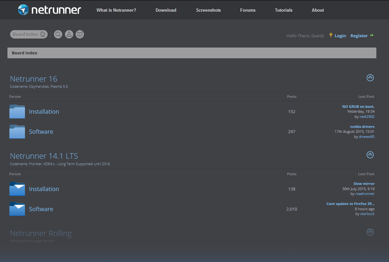Collapse the Netrunner Rolling category
Viewport: 389px width, 262px height.
[x=370, y=232]
